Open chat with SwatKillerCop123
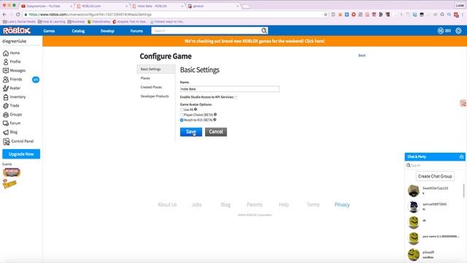The width and height of the screenshot is (467, 263). [435, 191]
